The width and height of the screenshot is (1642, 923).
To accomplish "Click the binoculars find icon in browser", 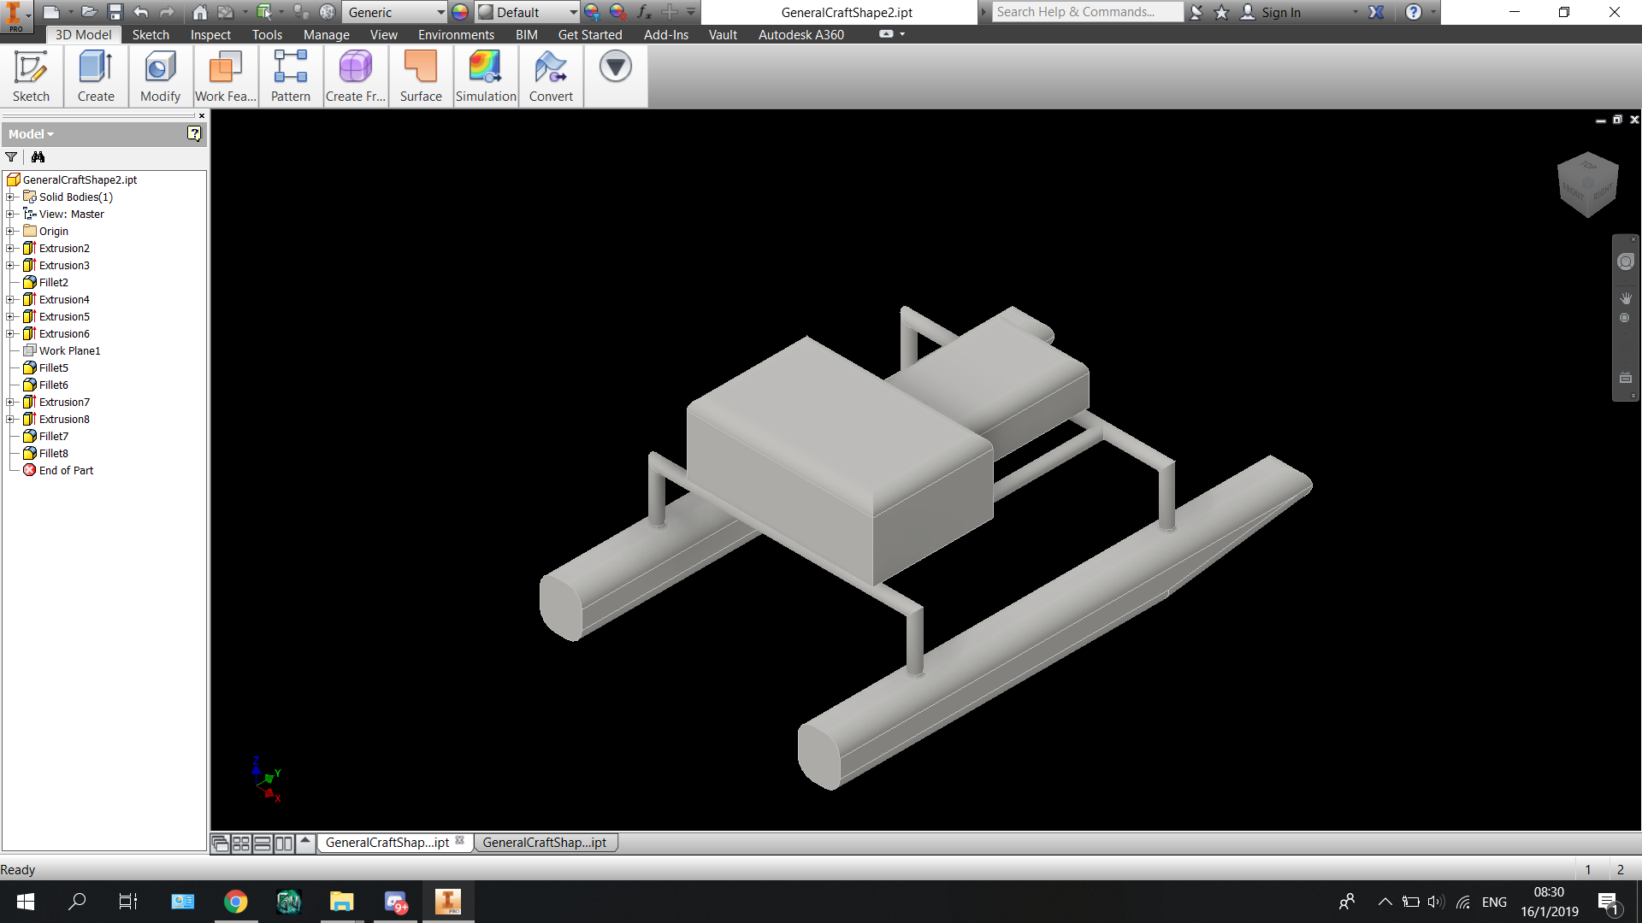I will (38, 157).
